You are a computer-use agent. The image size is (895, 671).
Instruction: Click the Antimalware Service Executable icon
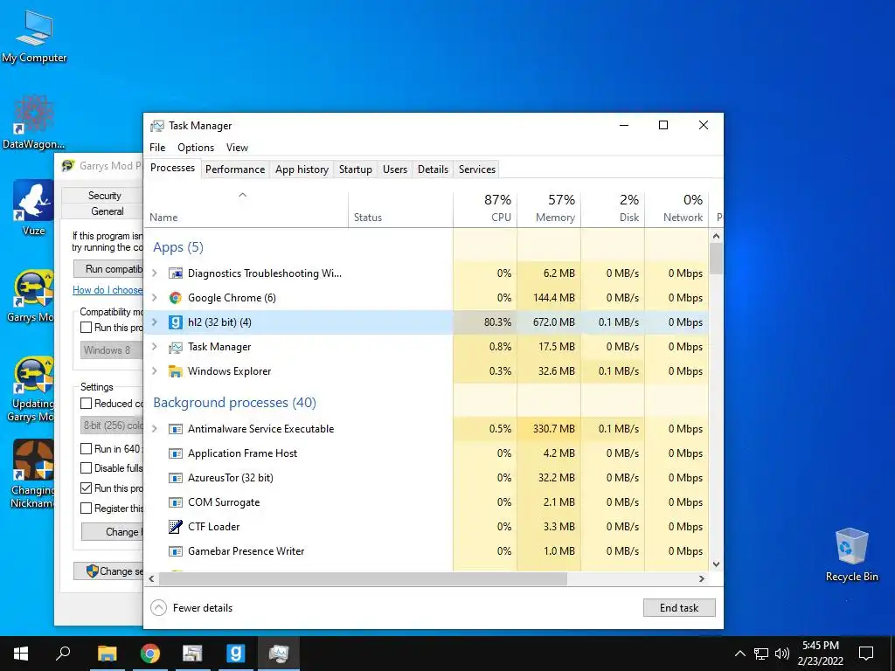[x=175, y=429]
